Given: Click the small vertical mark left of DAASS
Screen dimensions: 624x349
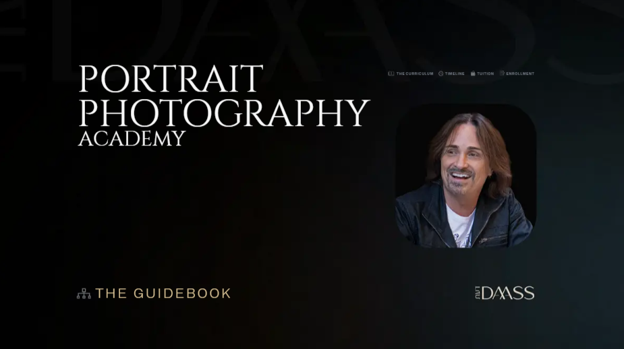Looking at the screenshot, I should [x=477, y=293].
